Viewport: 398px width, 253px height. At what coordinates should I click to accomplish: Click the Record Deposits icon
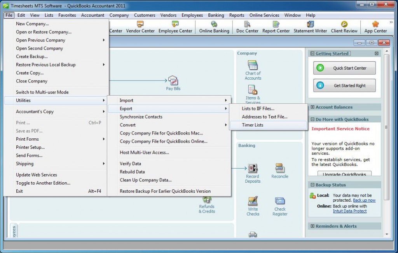pos(253,171)
